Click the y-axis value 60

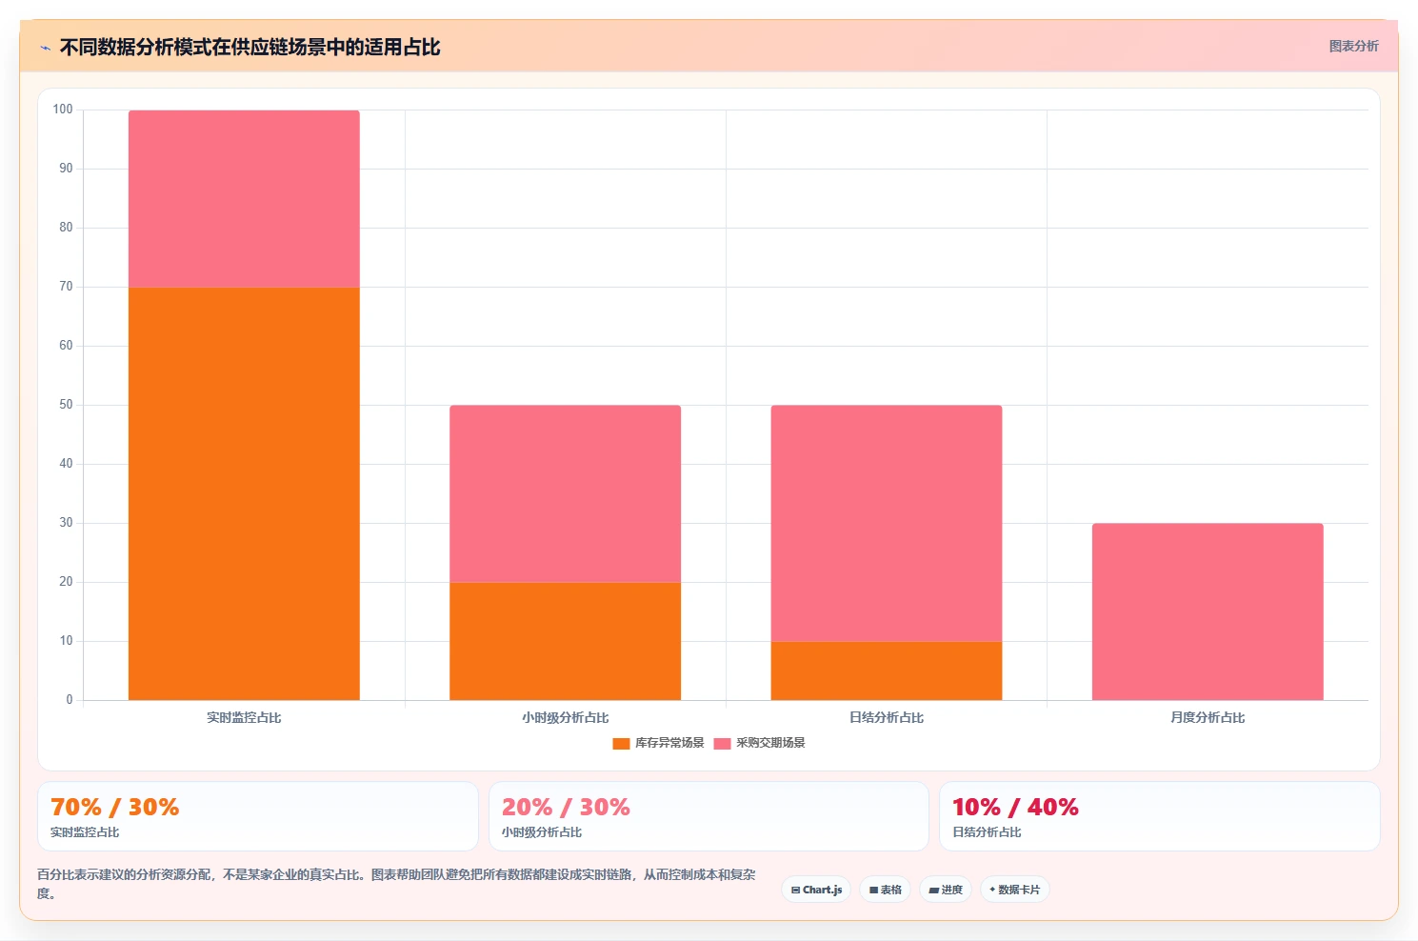pyautogui.click(x=66, y=346)
